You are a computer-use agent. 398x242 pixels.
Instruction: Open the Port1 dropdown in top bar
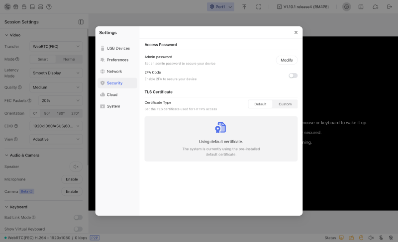[x=220, y=7]
